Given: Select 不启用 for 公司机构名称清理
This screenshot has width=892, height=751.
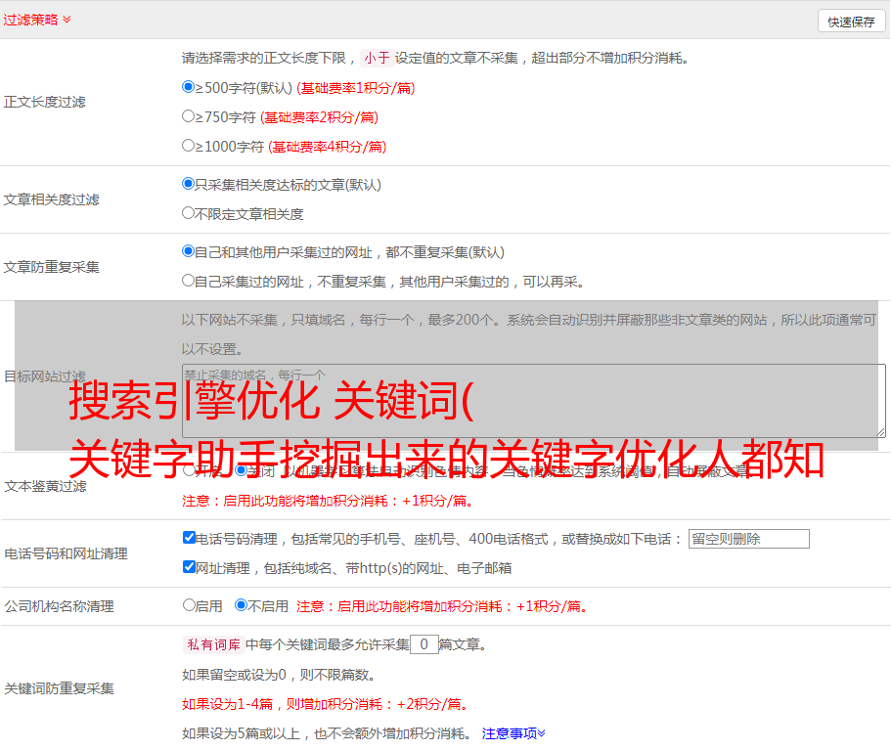Looking at the screenshot, I should [x=242, y=605].
